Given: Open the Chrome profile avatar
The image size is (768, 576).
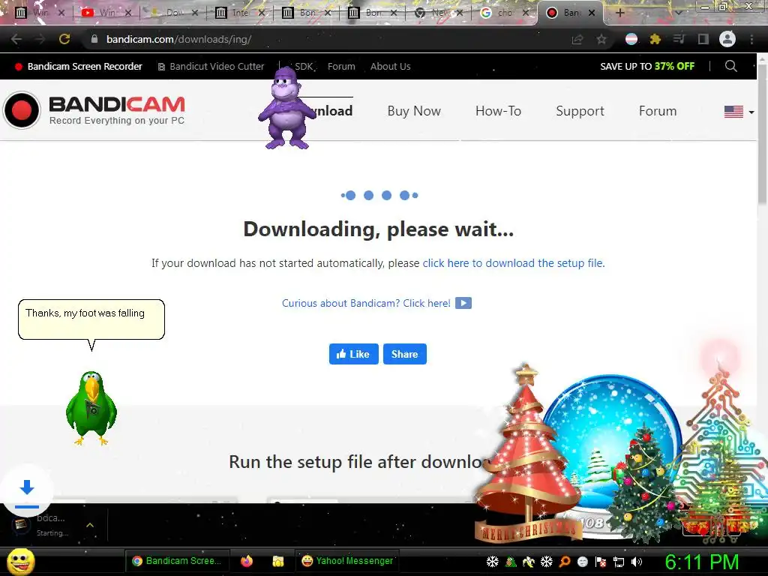Looking at the screenshot, I should click(727, 39).
